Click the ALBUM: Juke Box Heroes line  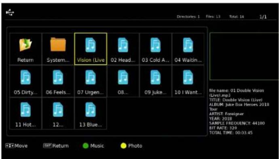pos(239,107)
